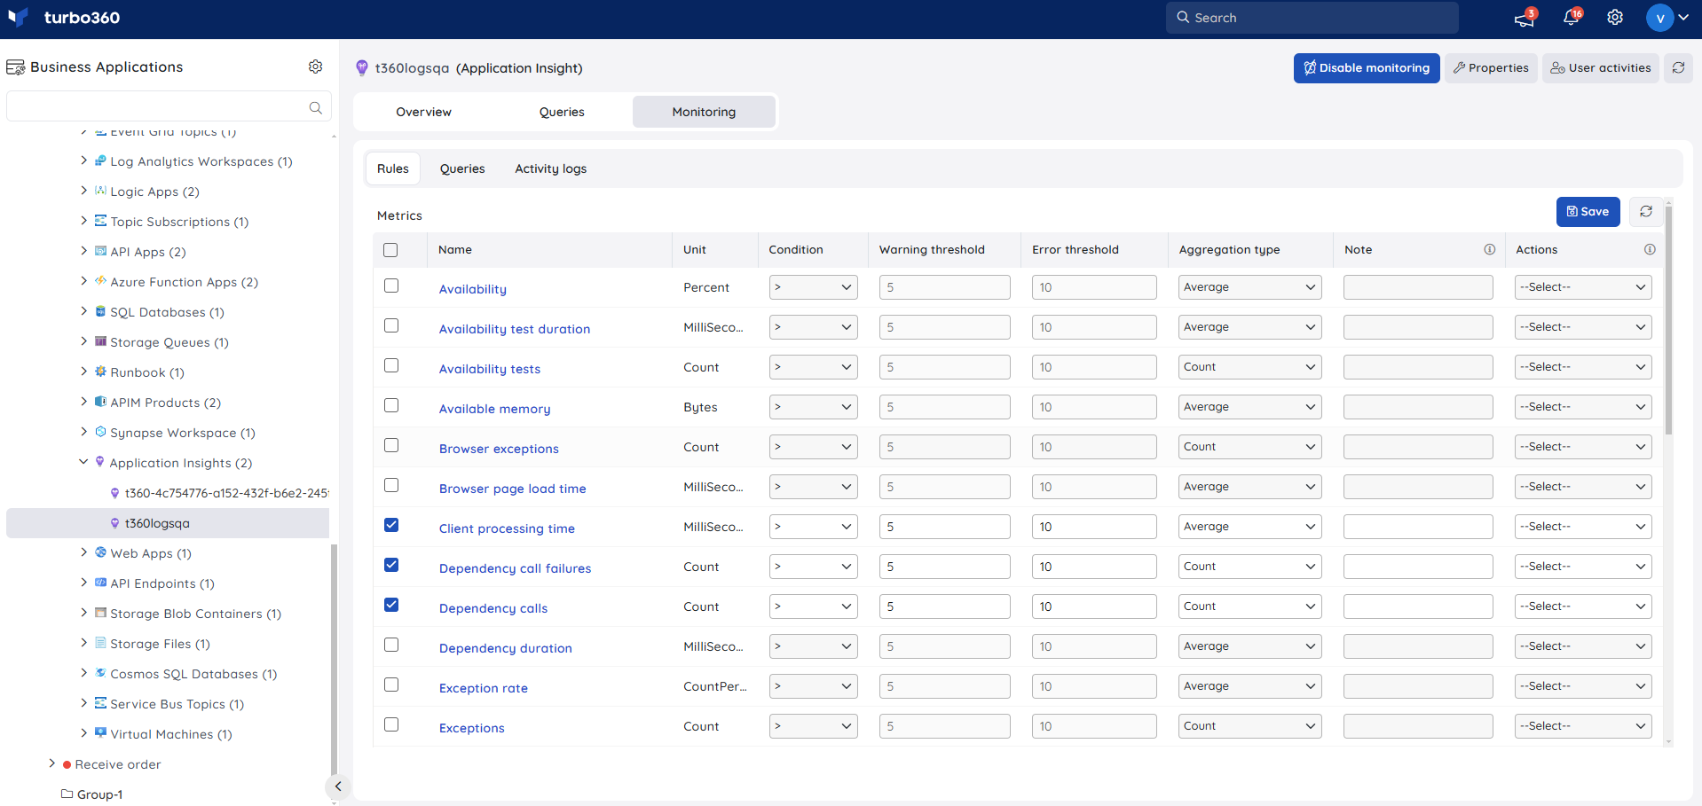Click Error threshold field for Client processing time

point(1094,527)
